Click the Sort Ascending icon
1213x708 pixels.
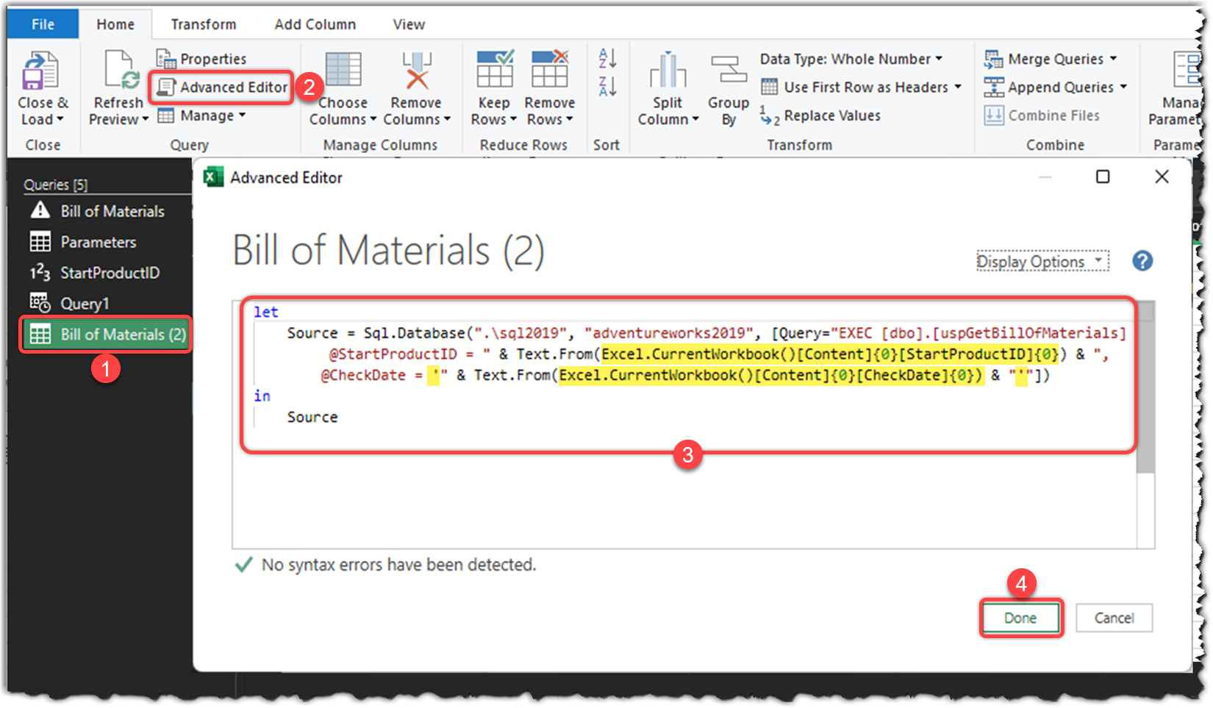(x=607, y=58)
